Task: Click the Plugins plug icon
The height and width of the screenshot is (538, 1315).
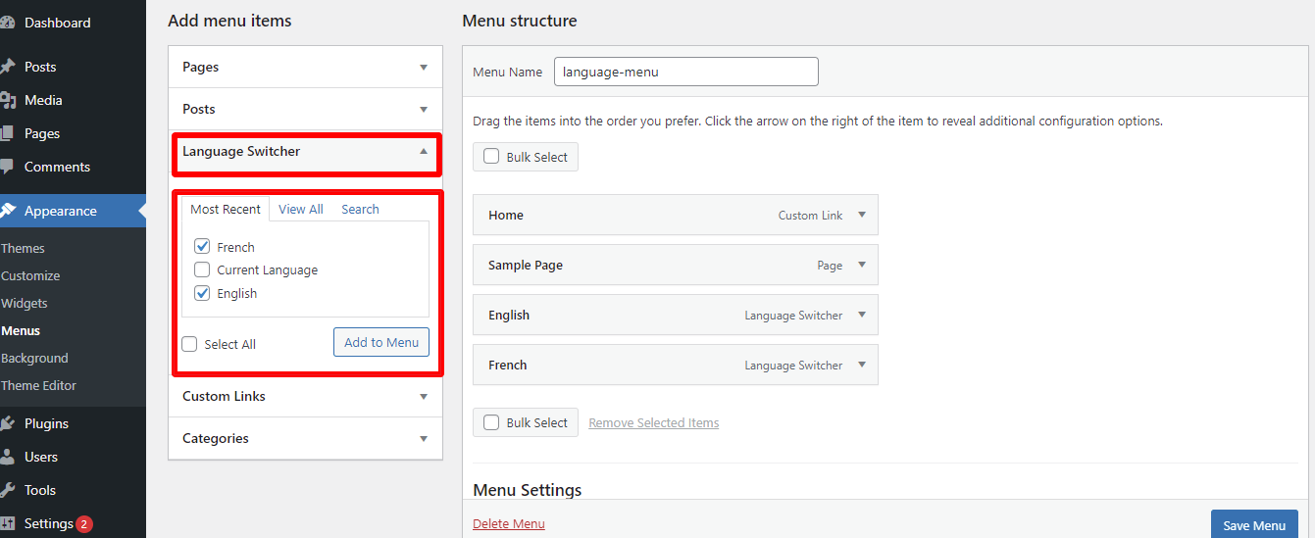Action: (x=7, y=423)
